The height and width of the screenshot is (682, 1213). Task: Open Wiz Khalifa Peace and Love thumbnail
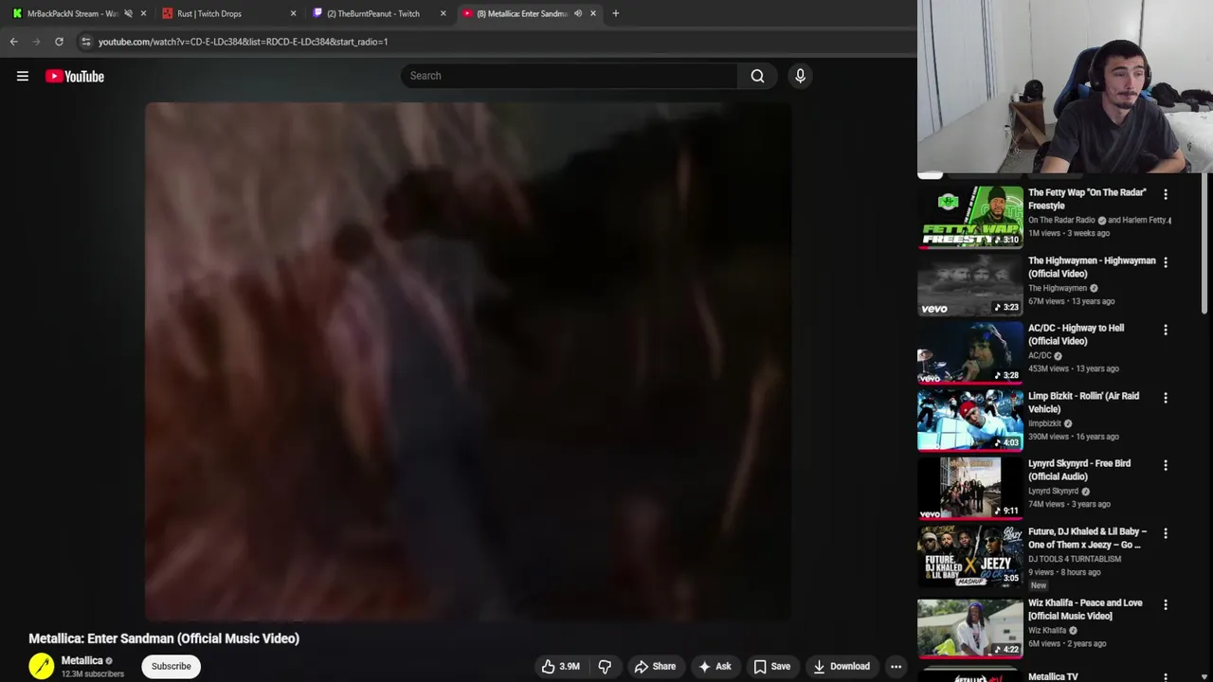coord(969,627)
